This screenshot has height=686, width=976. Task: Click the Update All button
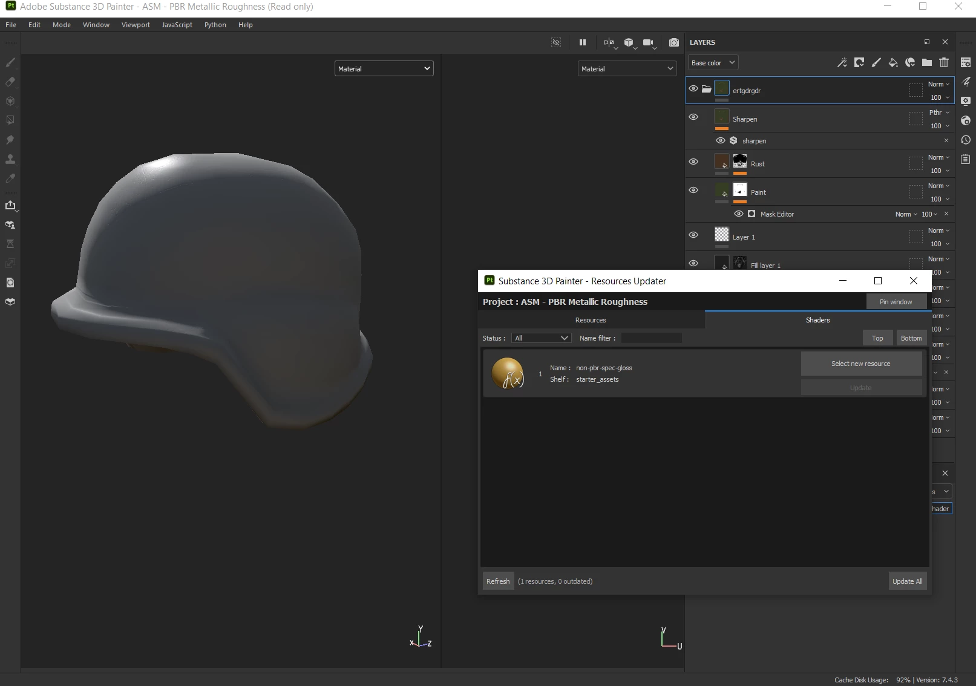[x=907, y=581]
